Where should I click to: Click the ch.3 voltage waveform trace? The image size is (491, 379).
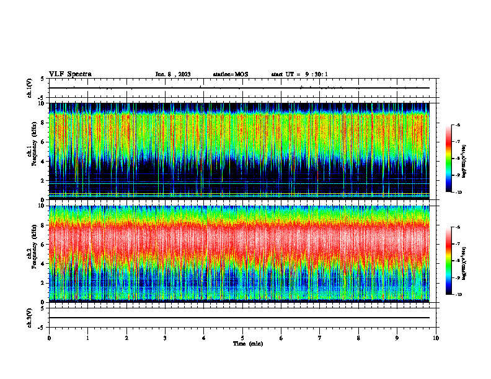pyautogui.click(x=239, y=318)
